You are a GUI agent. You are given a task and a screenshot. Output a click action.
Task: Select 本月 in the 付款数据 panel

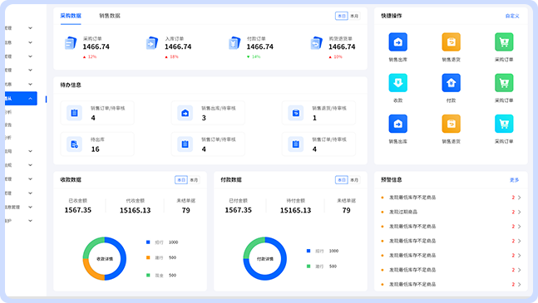(354, 180)
